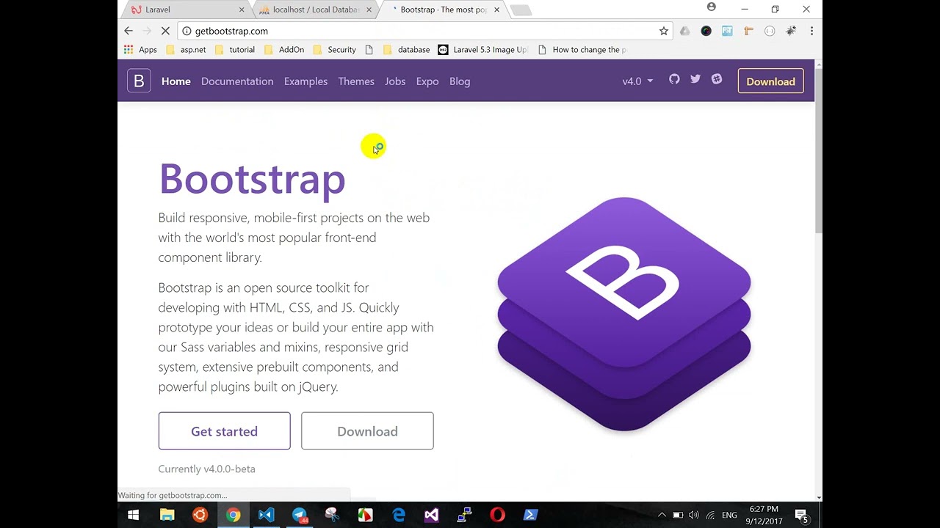Click the round braces extension icon

pyautogui.click(x=770, y=31)
